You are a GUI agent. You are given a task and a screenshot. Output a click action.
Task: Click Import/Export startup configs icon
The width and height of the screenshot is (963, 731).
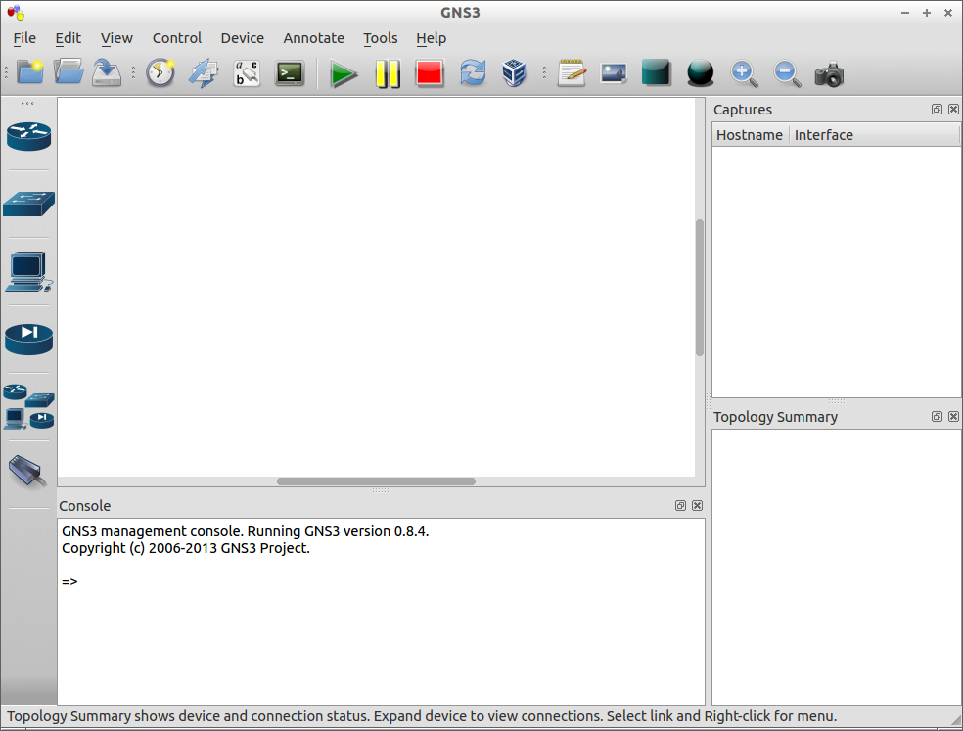pos(204,73)
